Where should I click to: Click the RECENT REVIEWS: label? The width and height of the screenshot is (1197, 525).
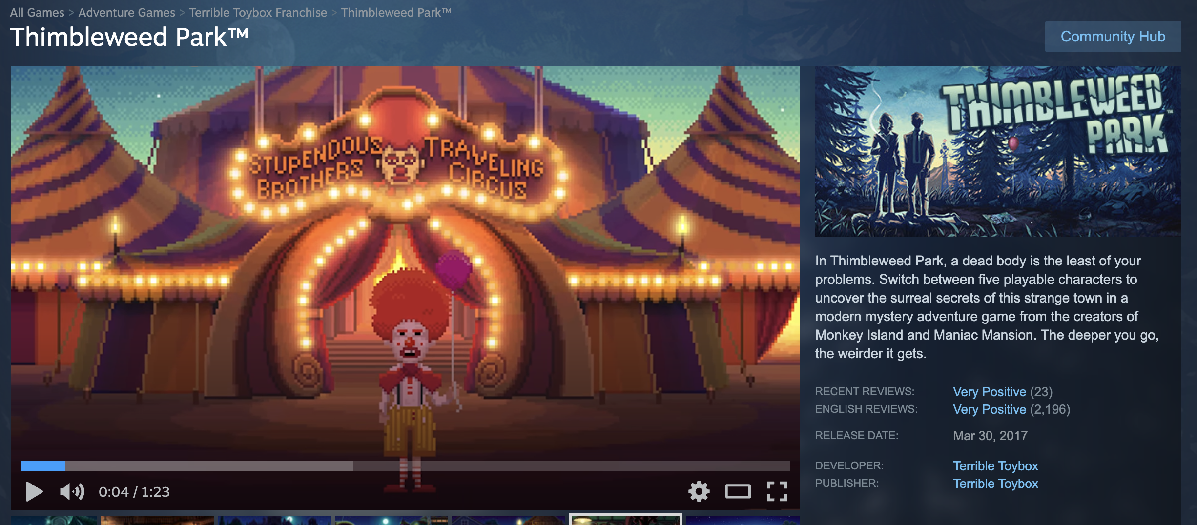click(865, 391)
